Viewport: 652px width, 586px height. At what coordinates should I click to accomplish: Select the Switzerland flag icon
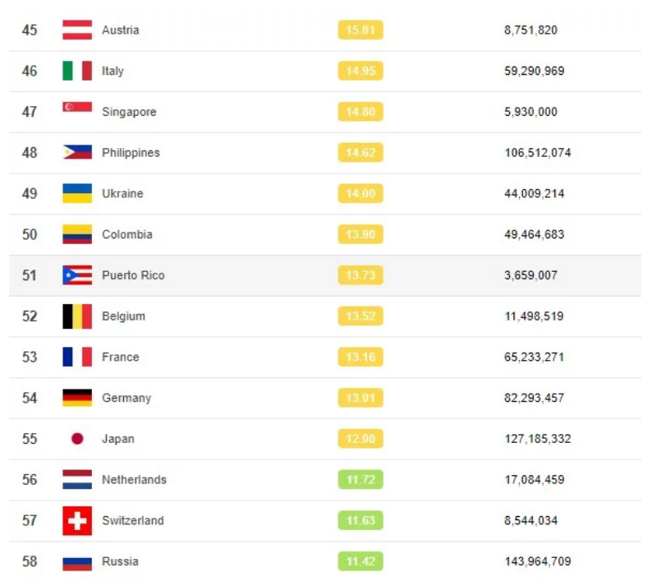click(x=77, y=521)
